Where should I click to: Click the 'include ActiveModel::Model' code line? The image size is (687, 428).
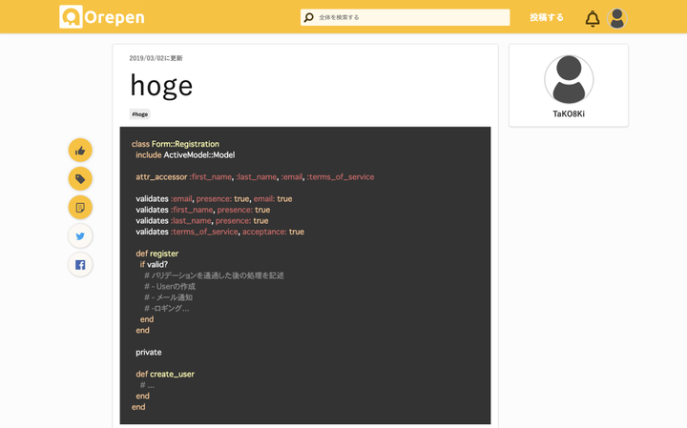[x=185, y=154]
